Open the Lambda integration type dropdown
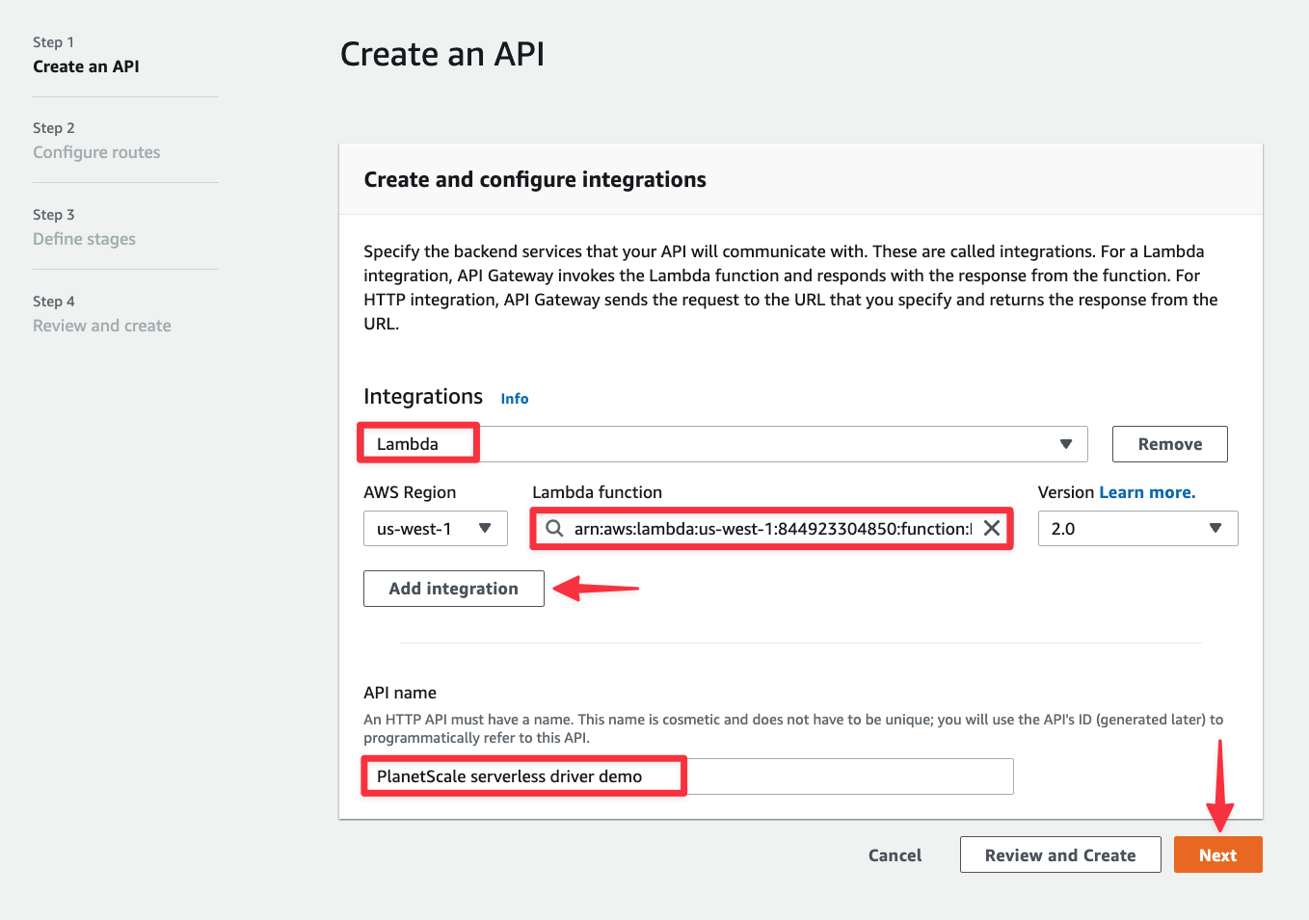This screenshot has height=920, width=1309. click(725, 444)
